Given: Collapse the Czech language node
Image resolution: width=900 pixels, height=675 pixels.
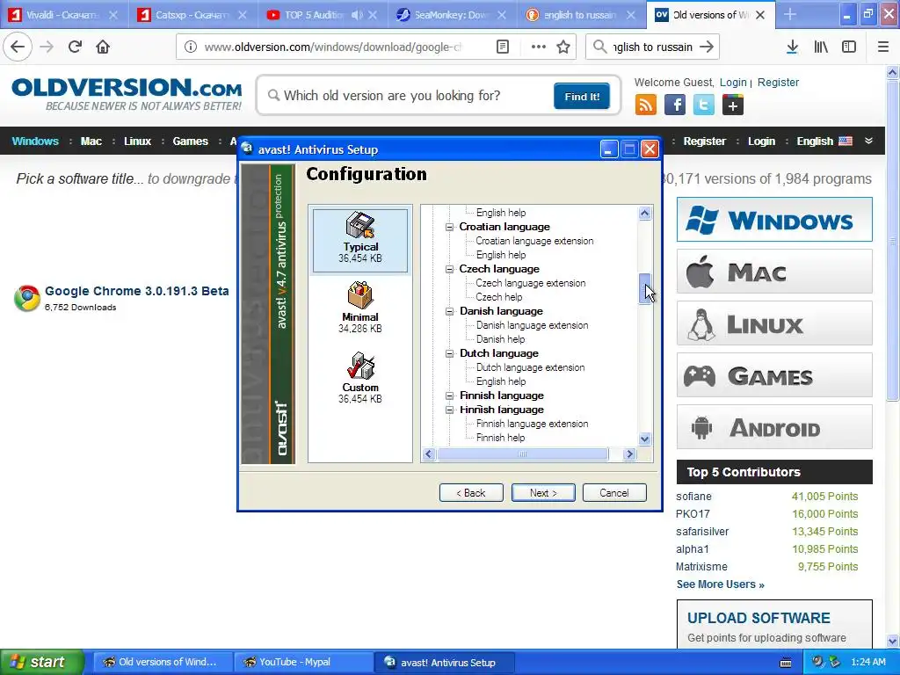Looking at the screenshot, I should point(449,269).
